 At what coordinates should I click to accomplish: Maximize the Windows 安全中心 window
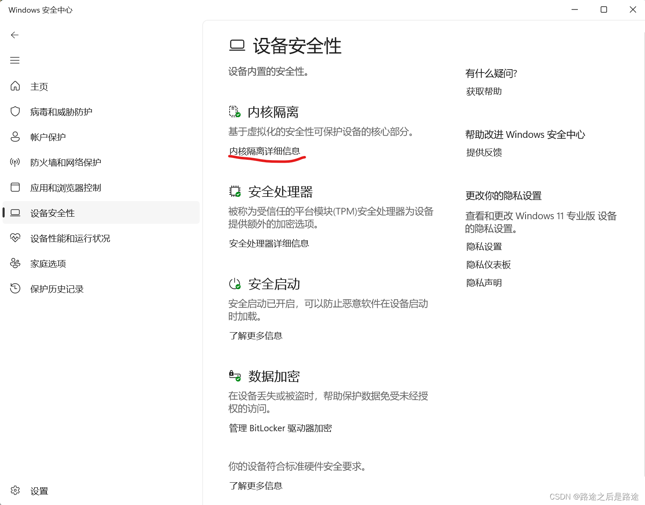[x=604, y=9]
